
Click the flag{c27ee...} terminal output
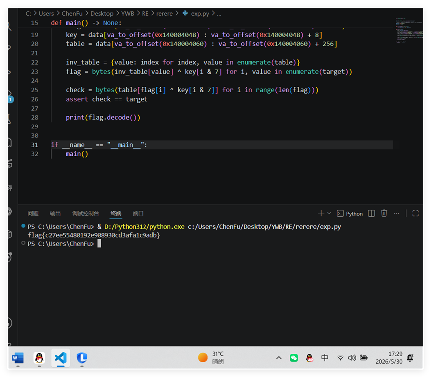point(94,235)
